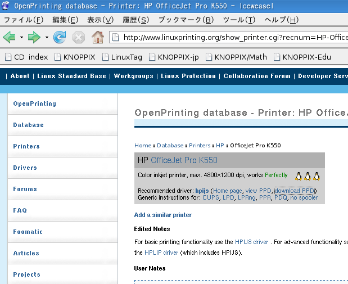The image size is (348, 284).
Task: Open the KNOPPIX bookmark
Action: click(75, 57)
